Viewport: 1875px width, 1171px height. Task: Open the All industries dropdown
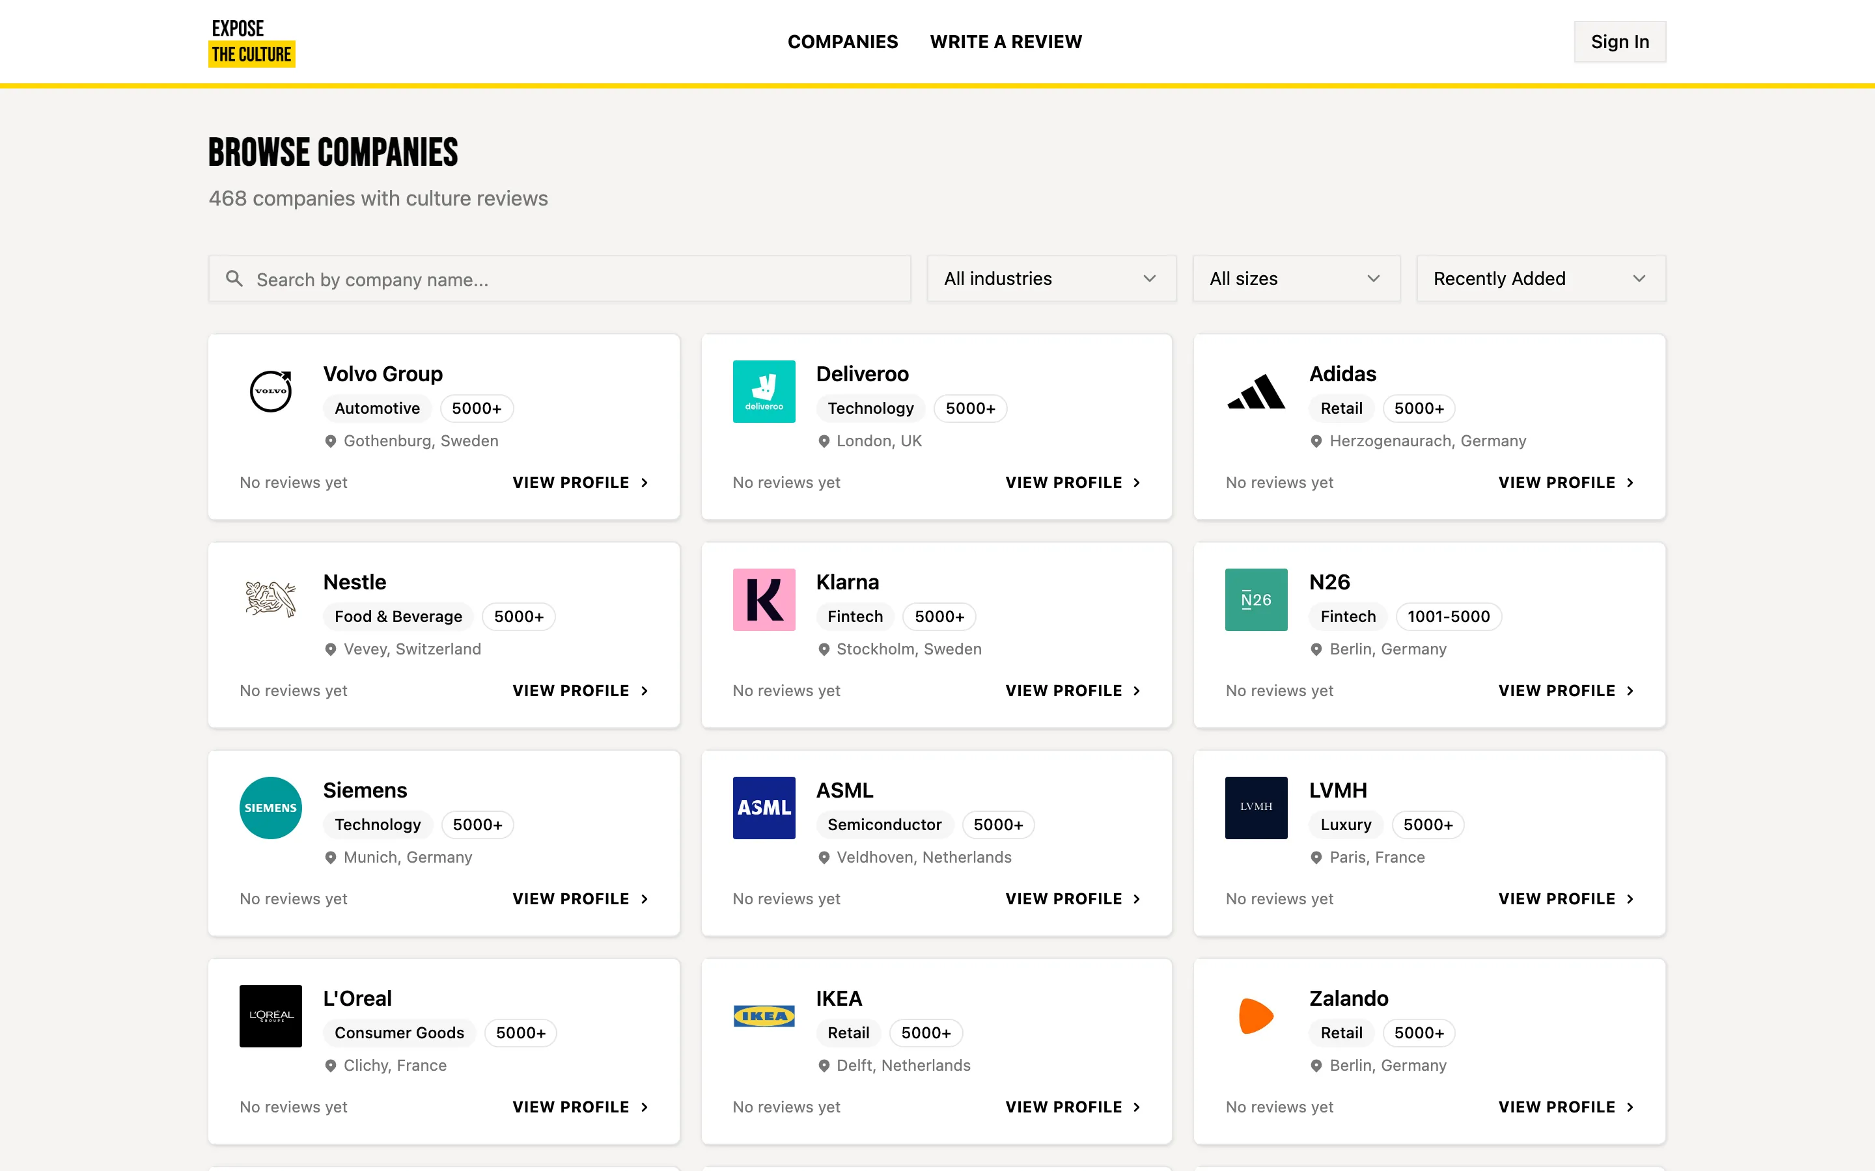1051,279
